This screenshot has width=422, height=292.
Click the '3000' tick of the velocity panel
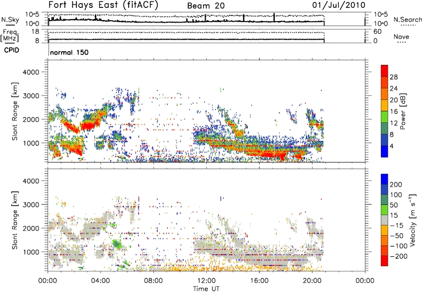[x=31, y=205]
